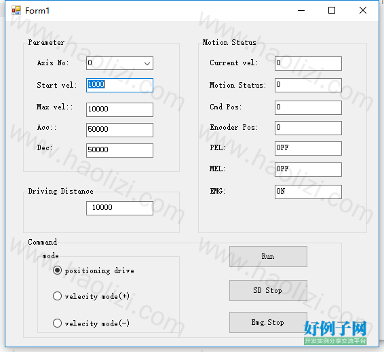
Task: Click the Form1 application icon in title bar
Action: (16, 11)
